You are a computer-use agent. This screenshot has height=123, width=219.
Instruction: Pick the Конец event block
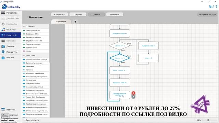(36, 51)
